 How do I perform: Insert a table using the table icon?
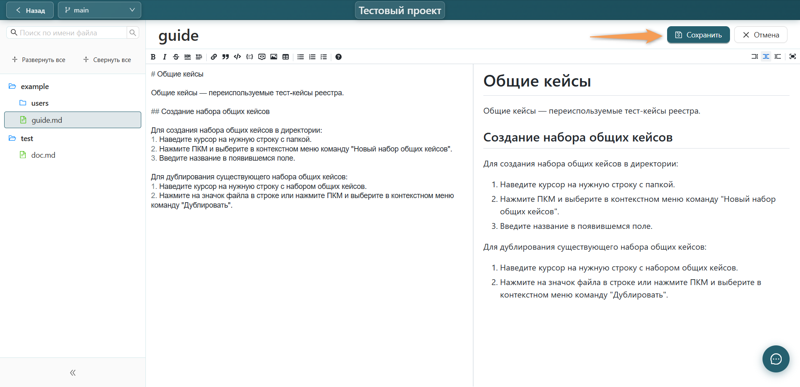click(285, 57)
